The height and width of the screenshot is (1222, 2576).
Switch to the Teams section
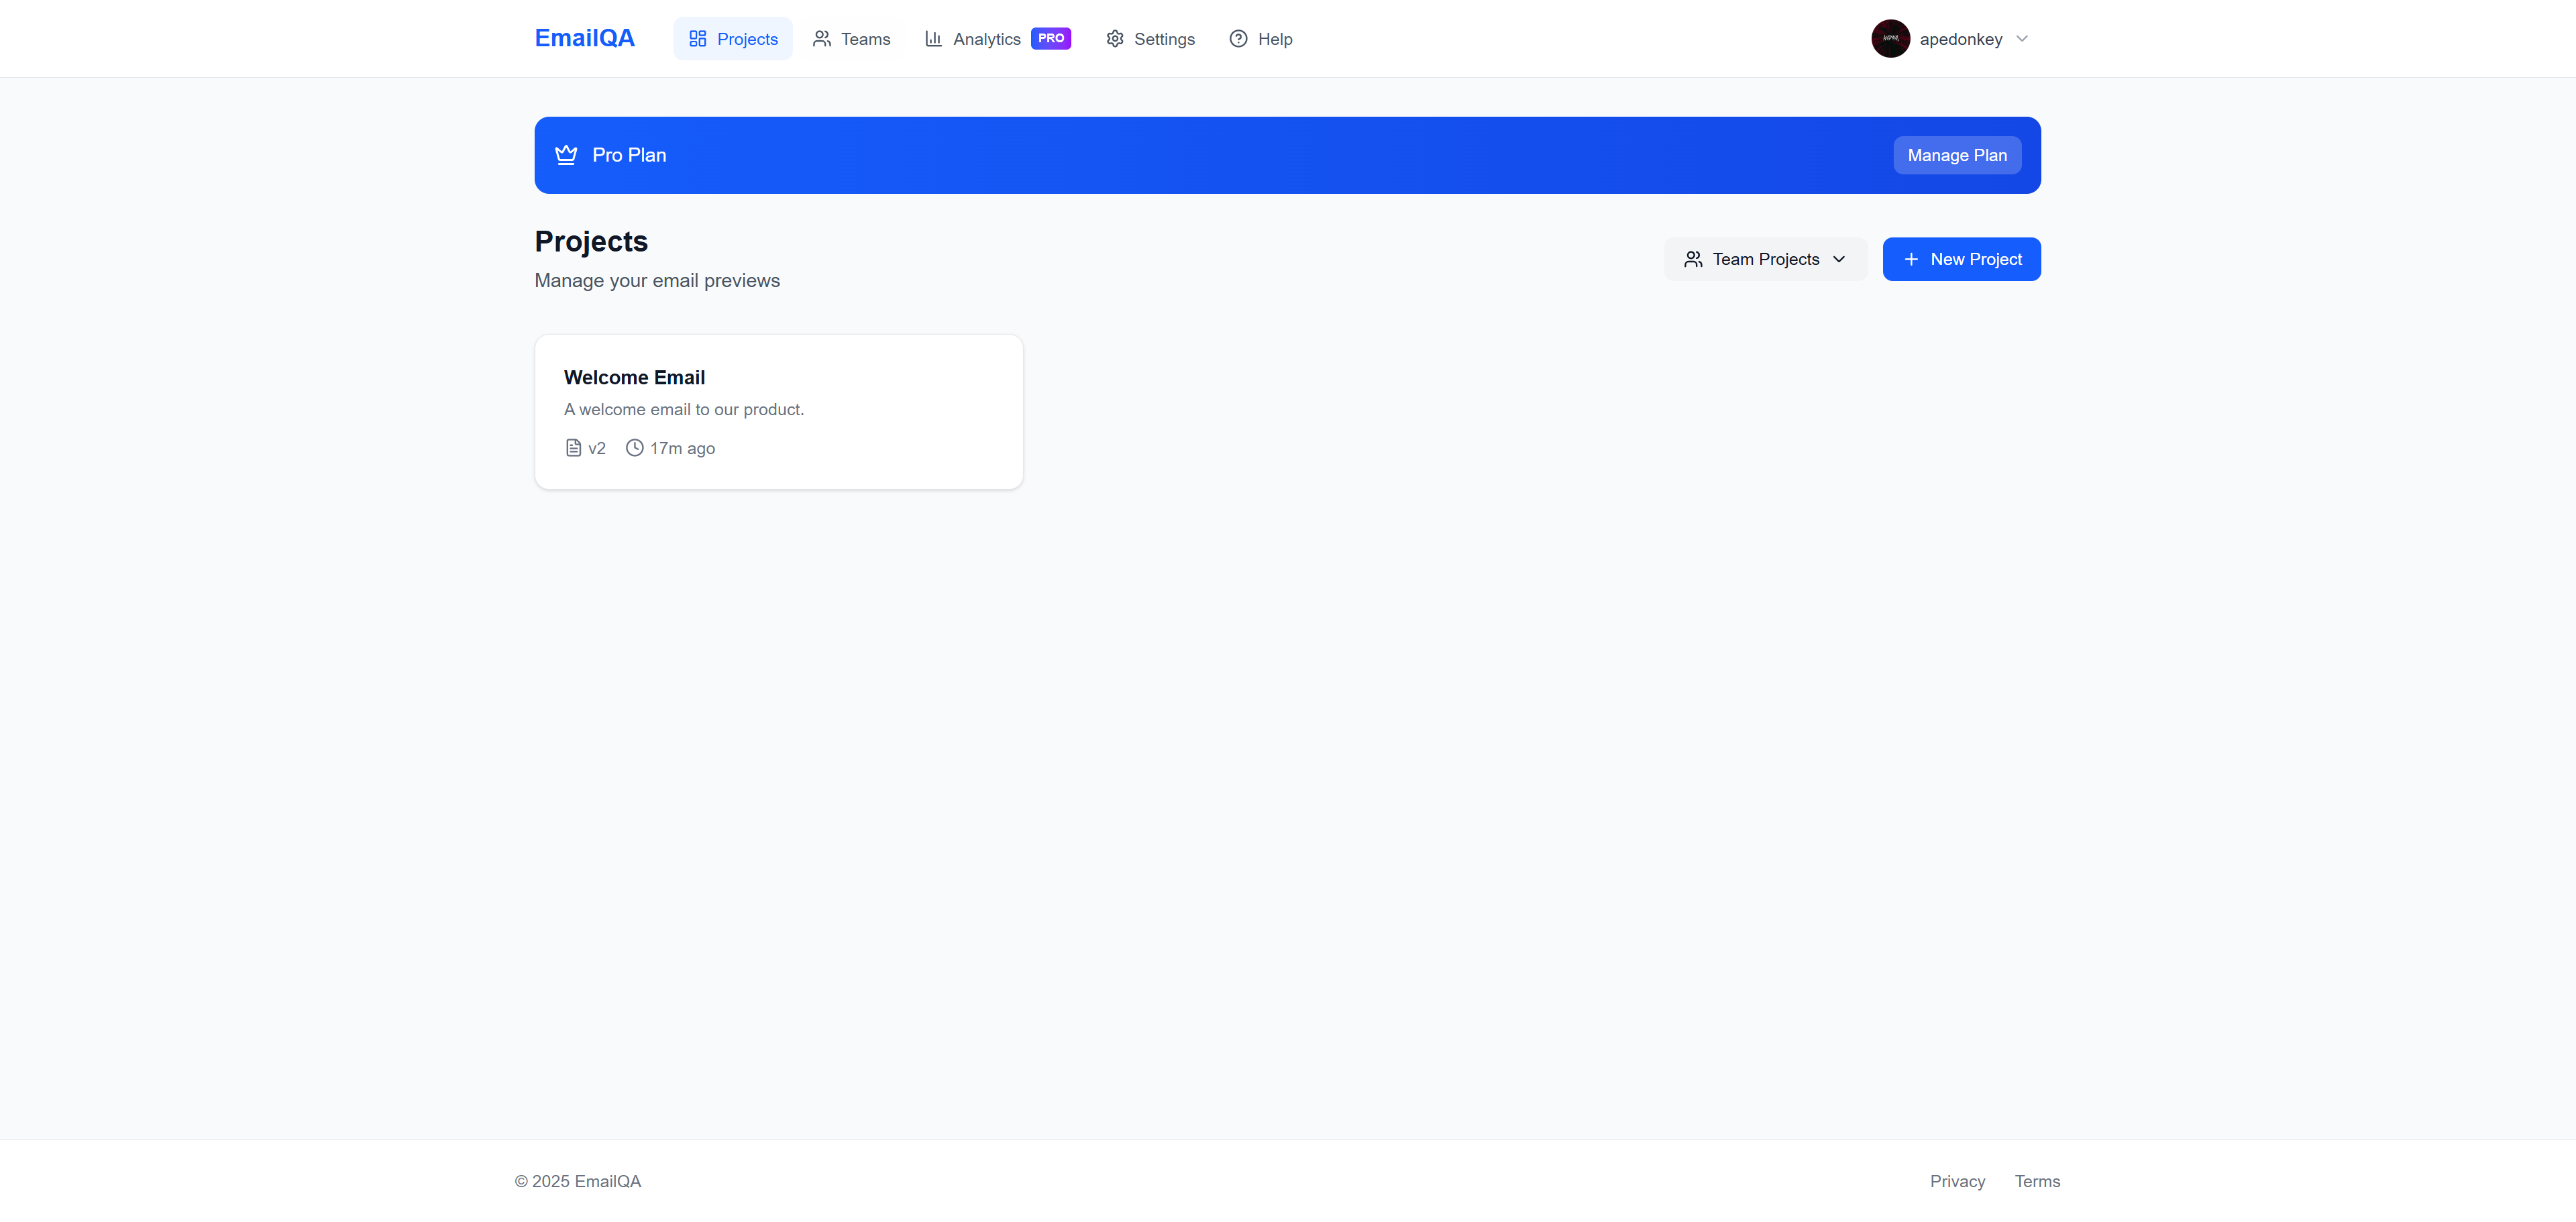tap(851, 38)
